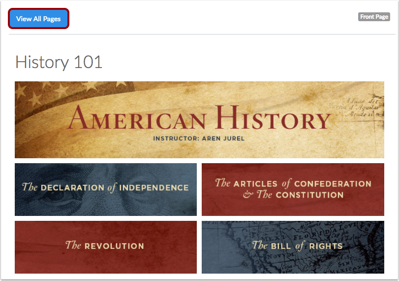Click the large word History in banner title
The height and width of the screenshot is (281, 399).
point(273,118)
